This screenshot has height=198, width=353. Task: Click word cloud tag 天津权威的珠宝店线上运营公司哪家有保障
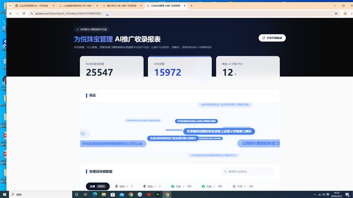tap(196, 121)
